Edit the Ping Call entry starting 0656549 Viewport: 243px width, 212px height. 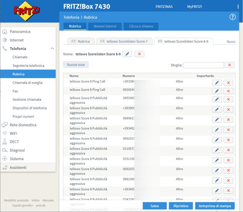217,91
